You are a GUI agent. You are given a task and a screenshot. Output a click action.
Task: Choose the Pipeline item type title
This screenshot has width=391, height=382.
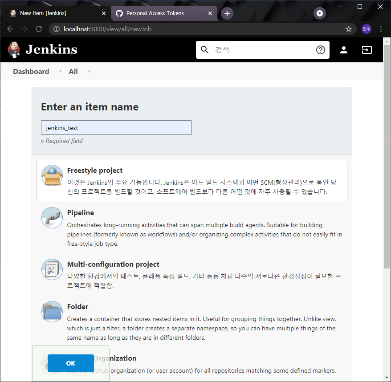click(x=80, y=213)
